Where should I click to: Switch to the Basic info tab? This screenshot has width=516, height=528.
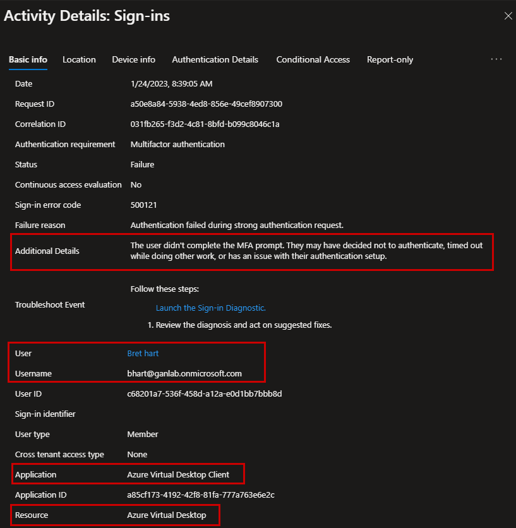click(28, 59)
